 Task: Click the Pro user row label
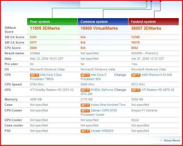tap(11, 64)
